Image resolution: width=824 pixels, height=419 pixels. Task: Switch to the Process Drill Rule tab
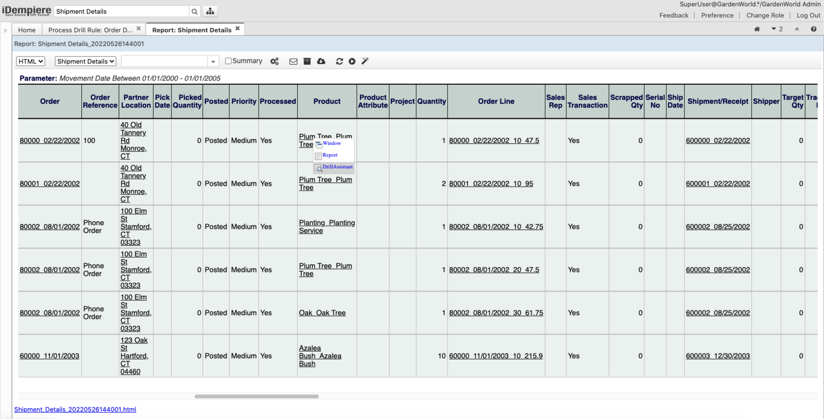(90, 30)
